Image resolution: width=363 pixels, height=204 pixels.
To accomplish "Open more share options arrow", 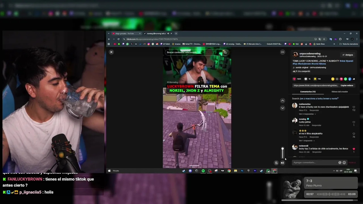I will (354, 79).
